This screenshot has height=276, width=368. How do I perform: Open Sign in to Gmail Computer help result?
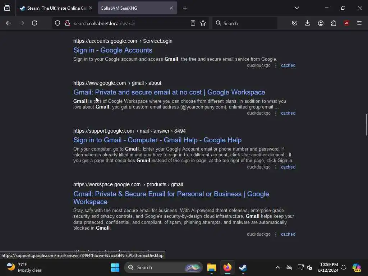coord(157,140)
